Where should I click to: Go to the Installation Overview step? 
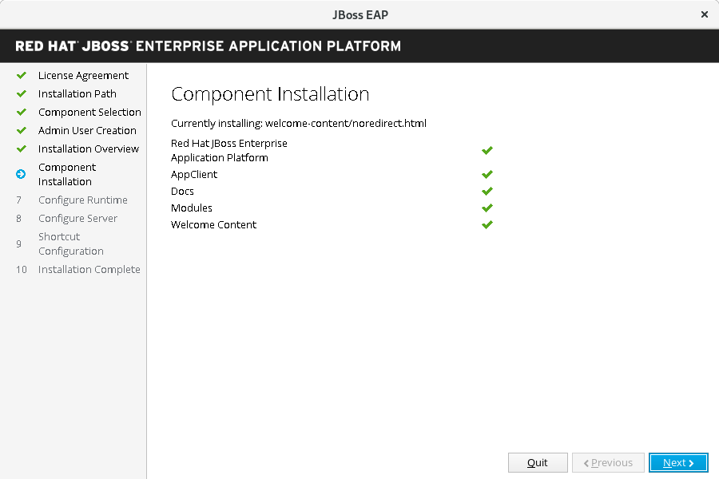pos(88,149)
